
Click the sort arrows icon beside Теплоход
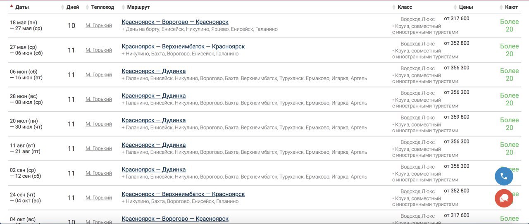87,7
